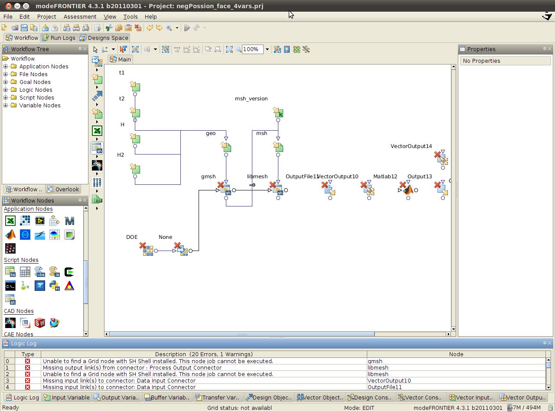Image resolution: width=555 pixels, height=412 pixels.
Task: Open the Input Variable bottom tab
Action: [x=66, y=397]
